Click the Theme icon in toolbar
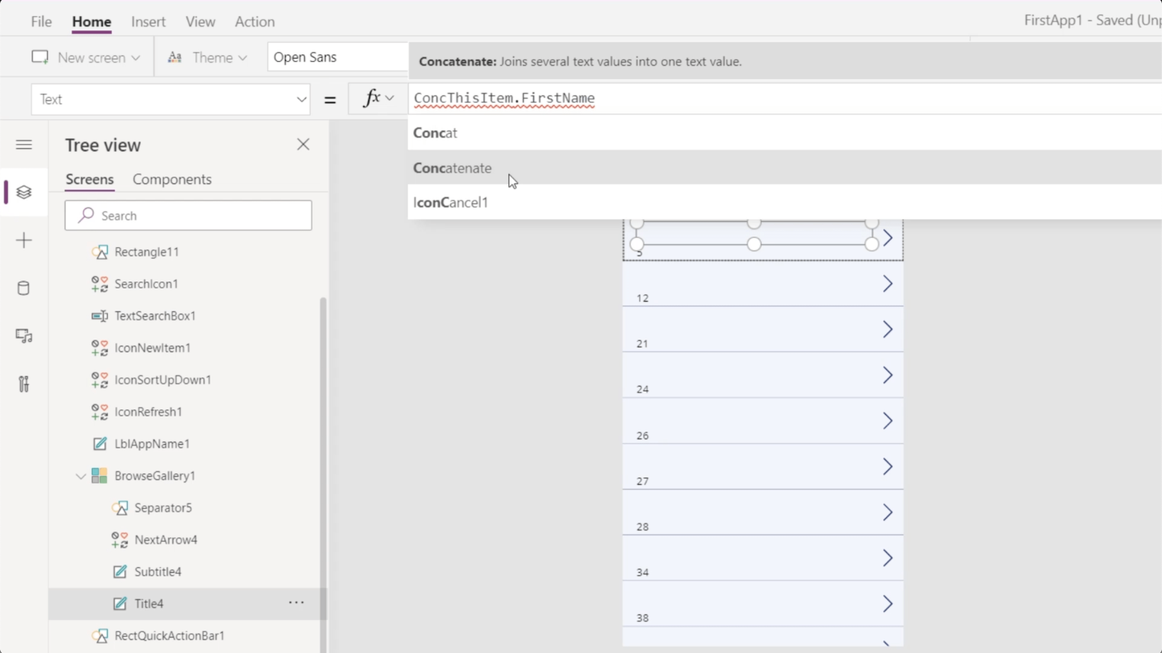Image resolution: width=1162 pixels, height=653 pixels. pyautogui.click(x=175, y=57)
